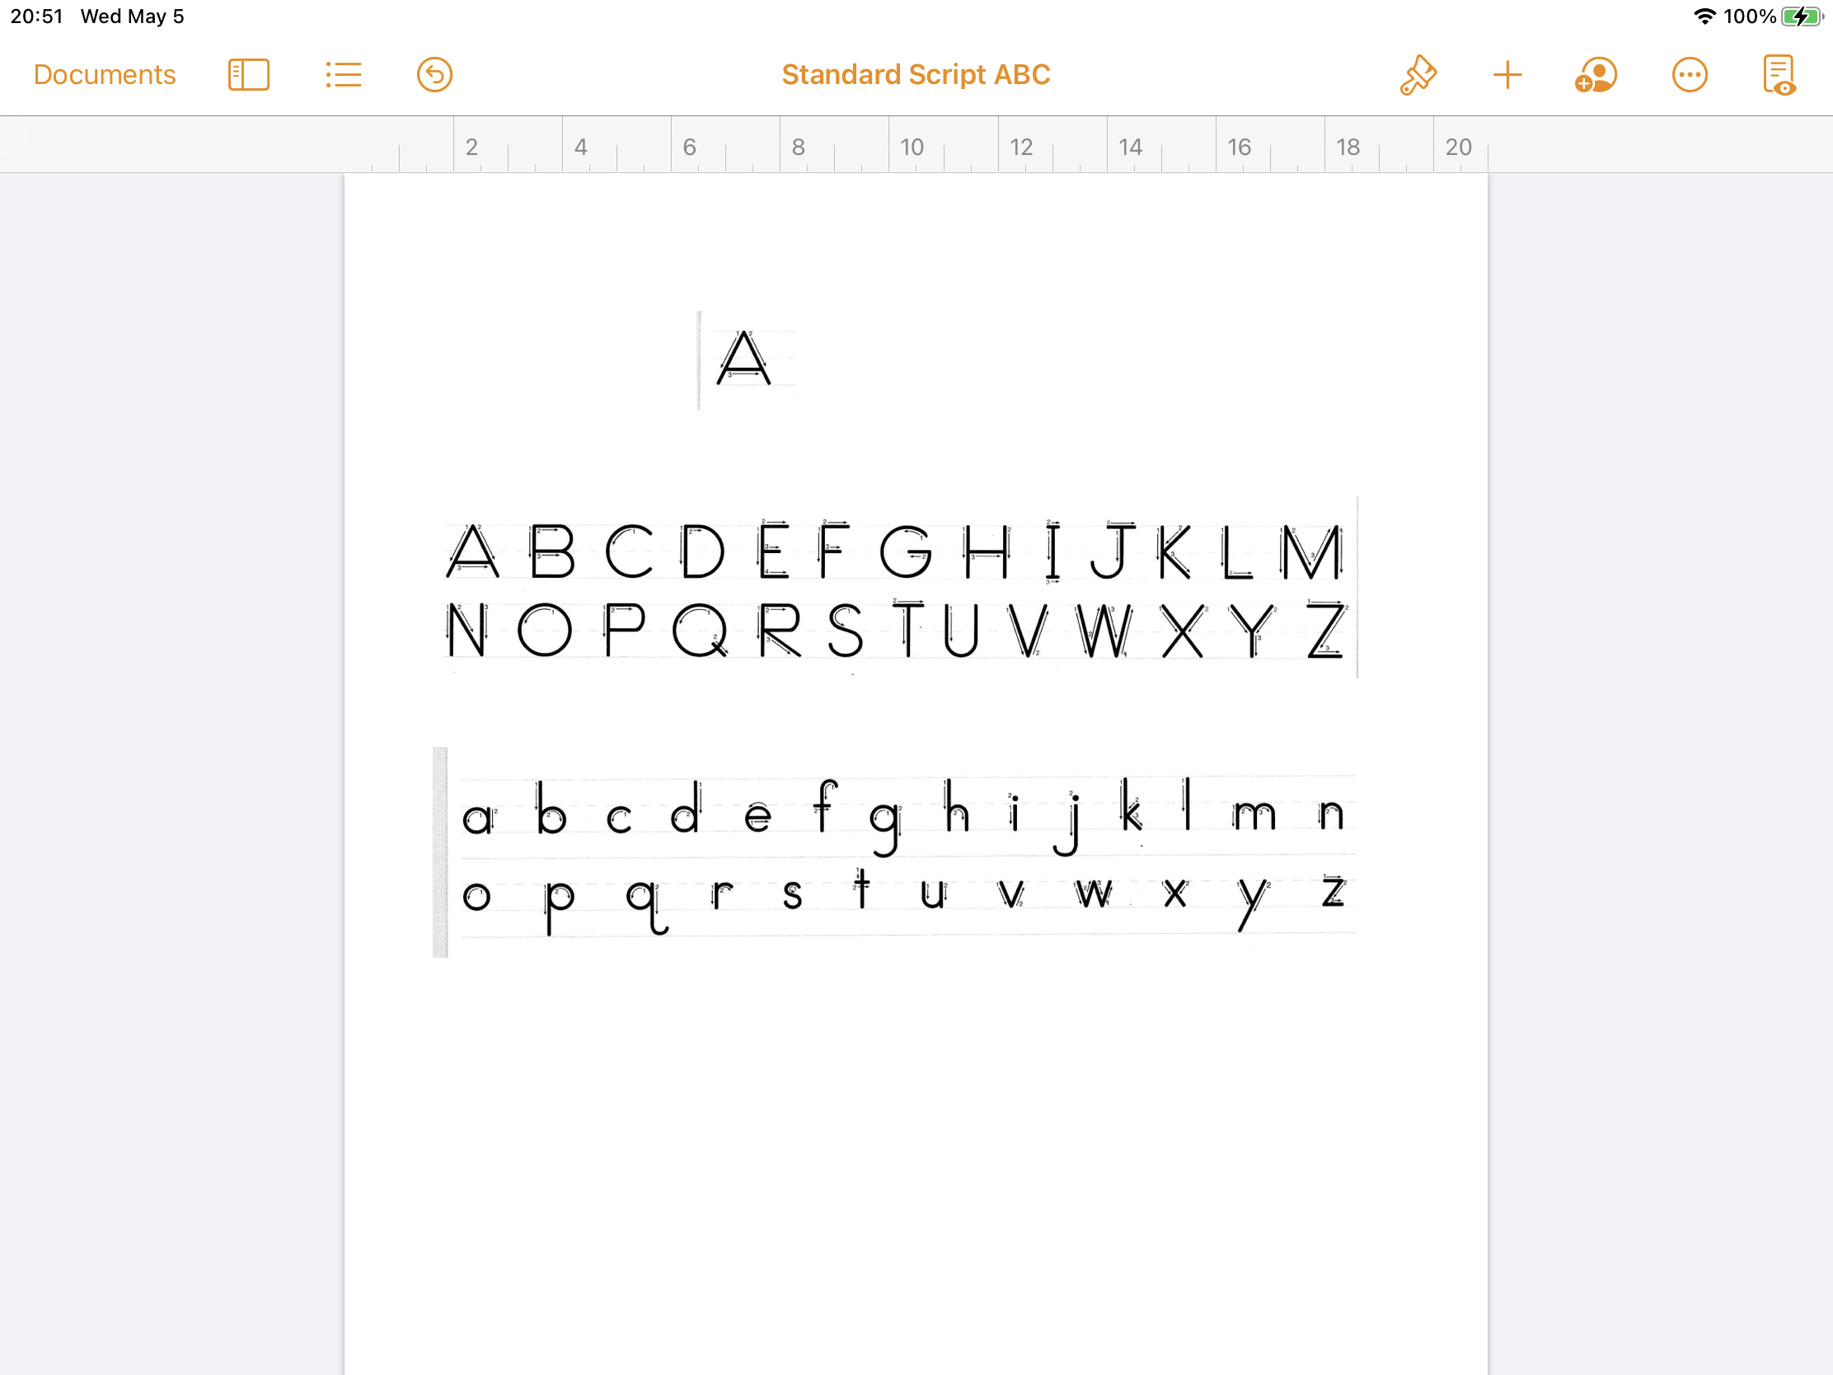Open the Format paintbrush panel
Viewport: 1833px width, 1375px height.
coord(1418,75)
